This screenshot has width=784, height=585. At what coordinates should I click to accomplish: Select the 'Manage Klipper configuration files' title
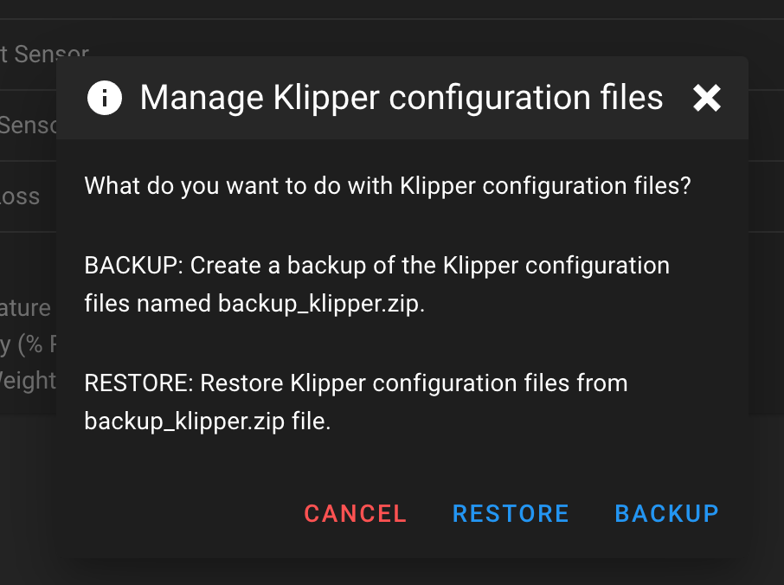point(402,98)
